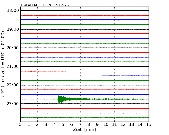
Task: Click the flat data-gap segment of the blue 21:30 trace
Action: click(61, 76)
